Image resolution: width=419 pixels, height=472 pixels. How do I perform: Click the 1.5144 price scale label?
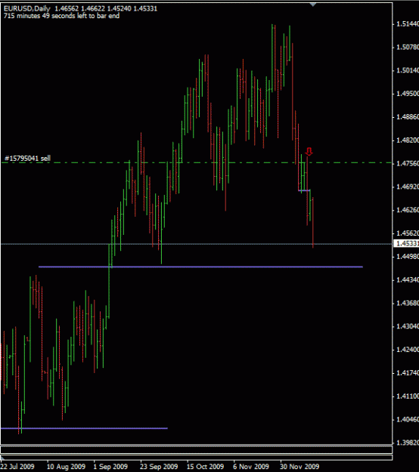(x=407, y=24)
